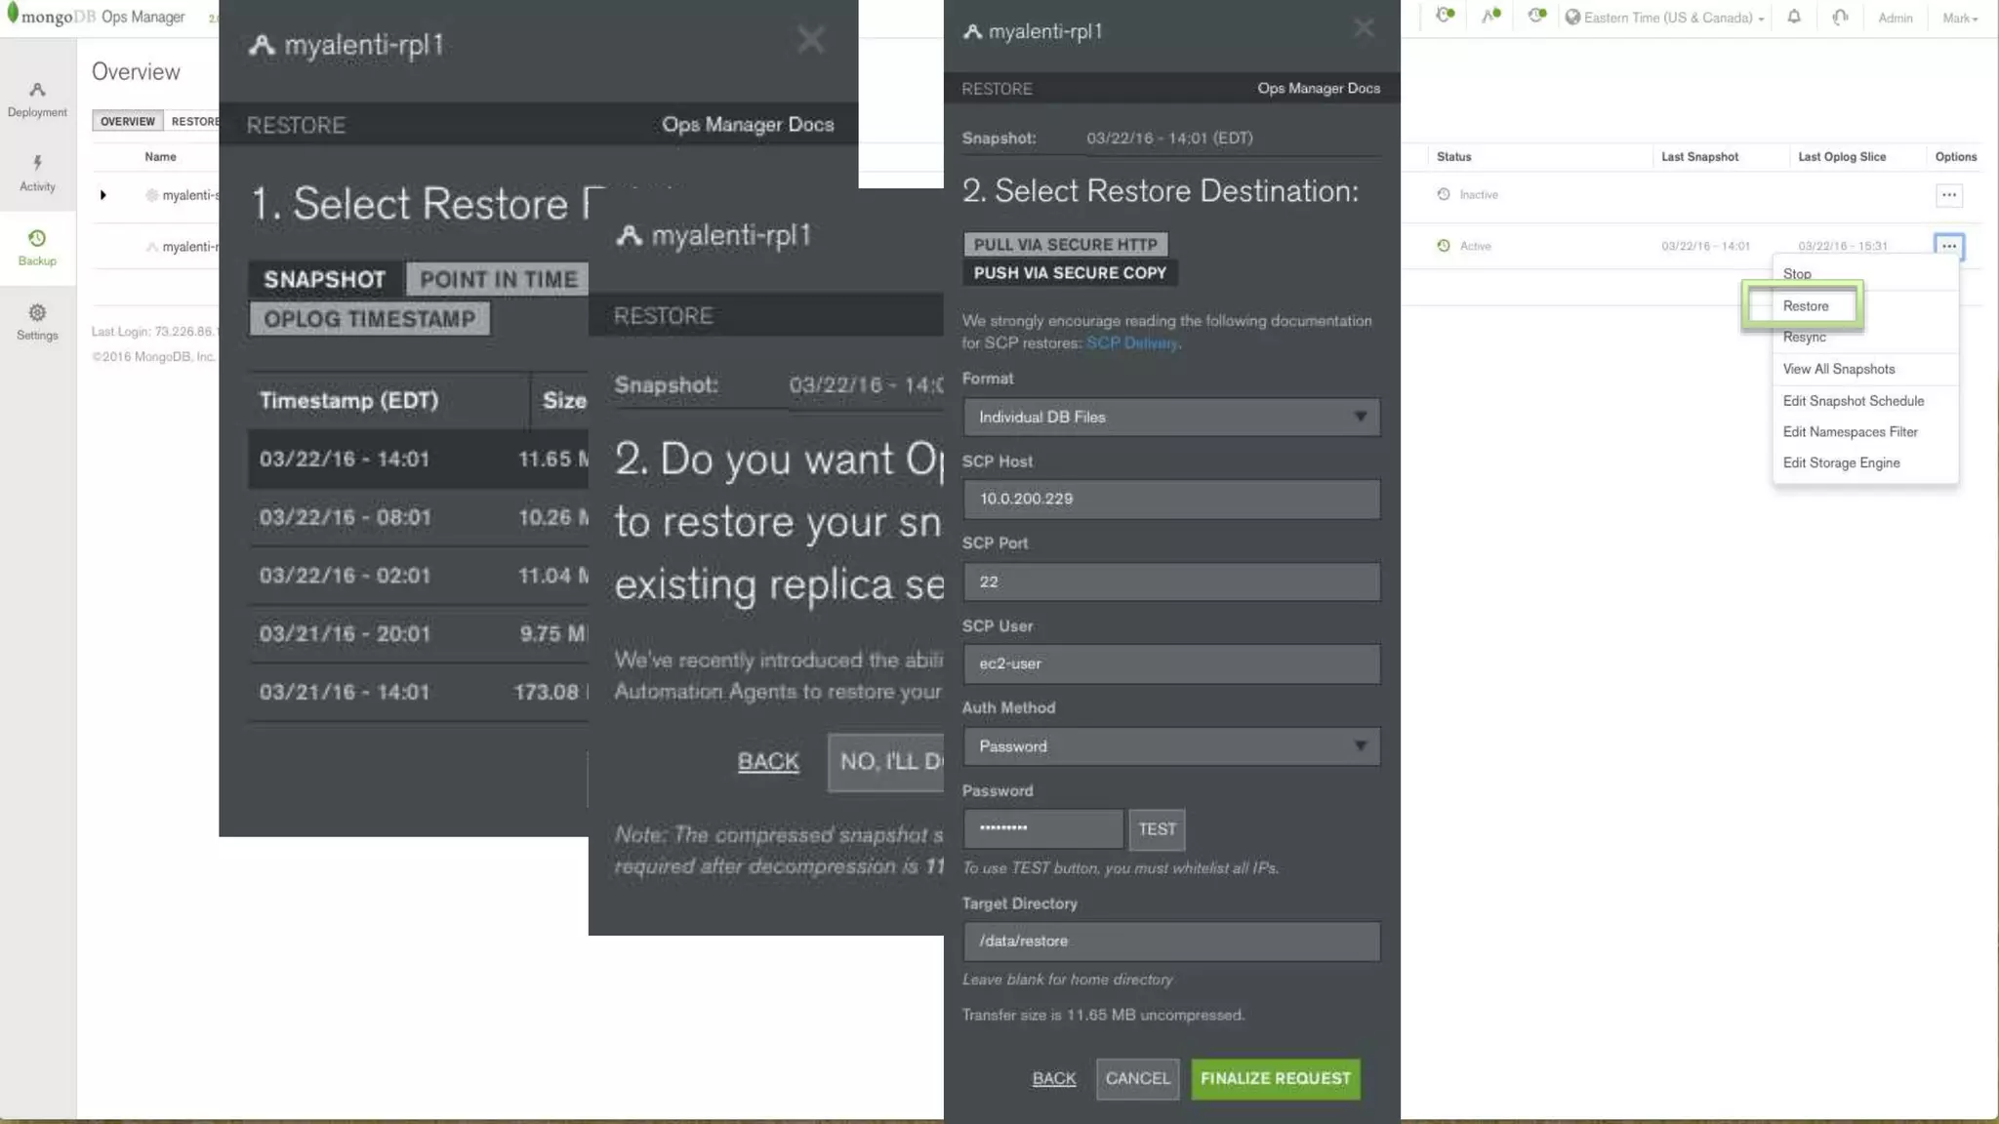1999x1124 pixels.
Task: Open the Auth Method dropdown
Action: pos(1170,746)
